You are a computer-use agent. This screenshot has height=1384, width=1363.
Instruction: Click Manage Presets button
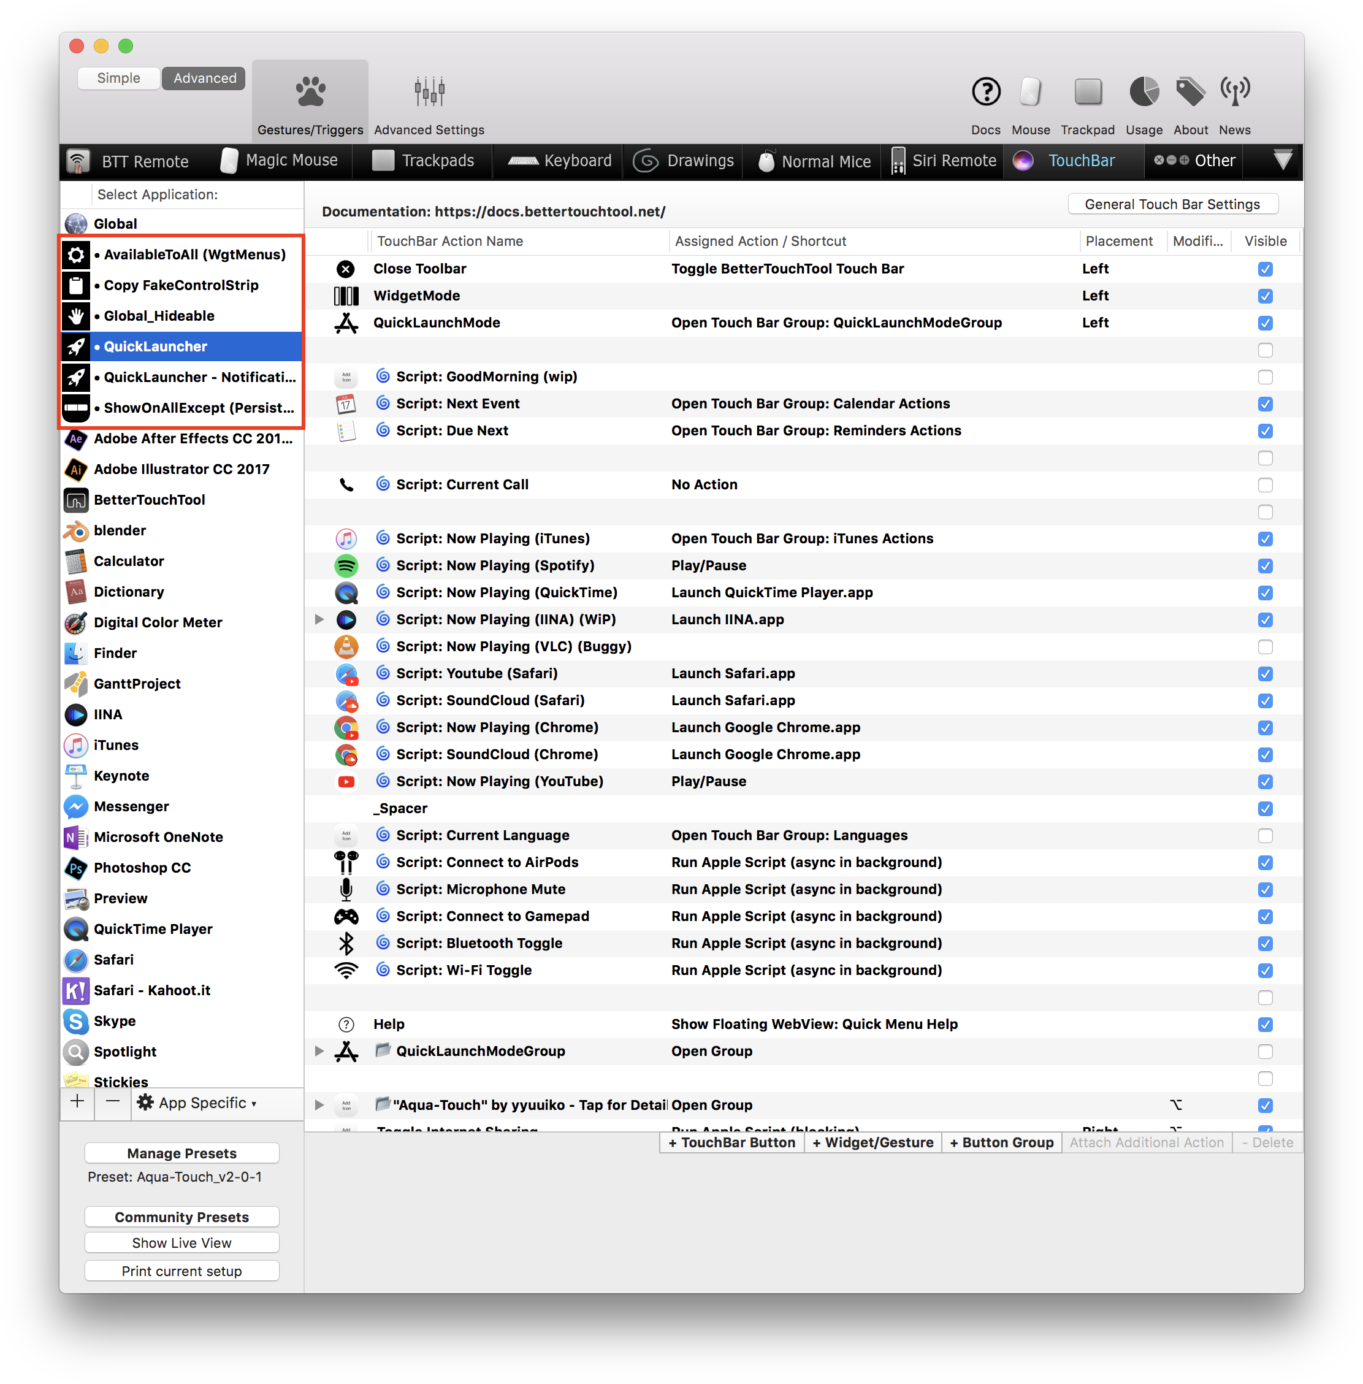[x=182, y=1153]
